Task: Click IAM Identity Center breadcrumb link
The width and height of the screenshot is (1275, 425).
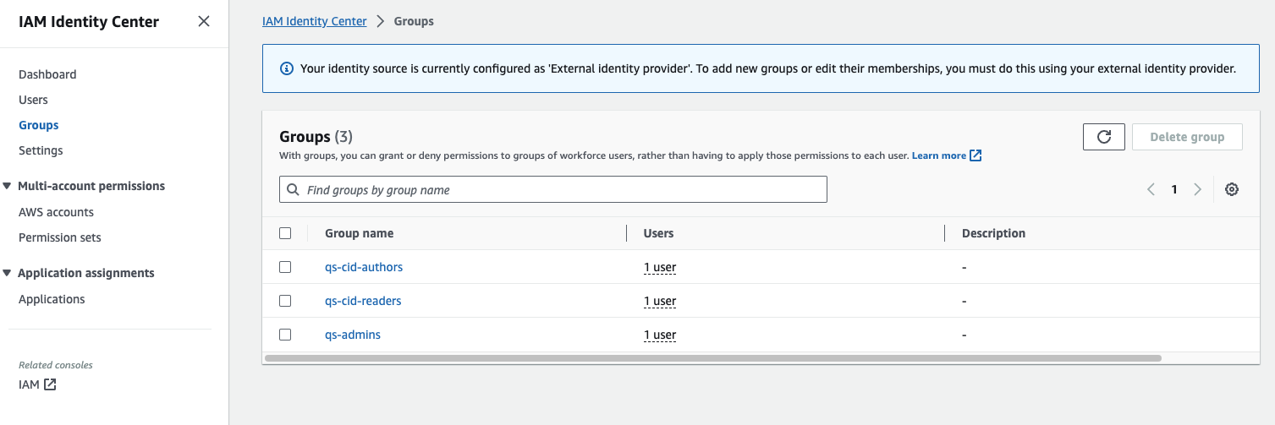Action: coord(315,21)
